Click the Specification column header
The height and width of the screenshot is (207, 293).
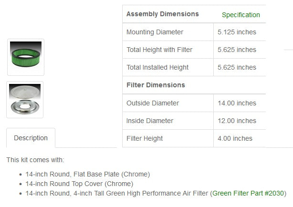pos(241,15)
